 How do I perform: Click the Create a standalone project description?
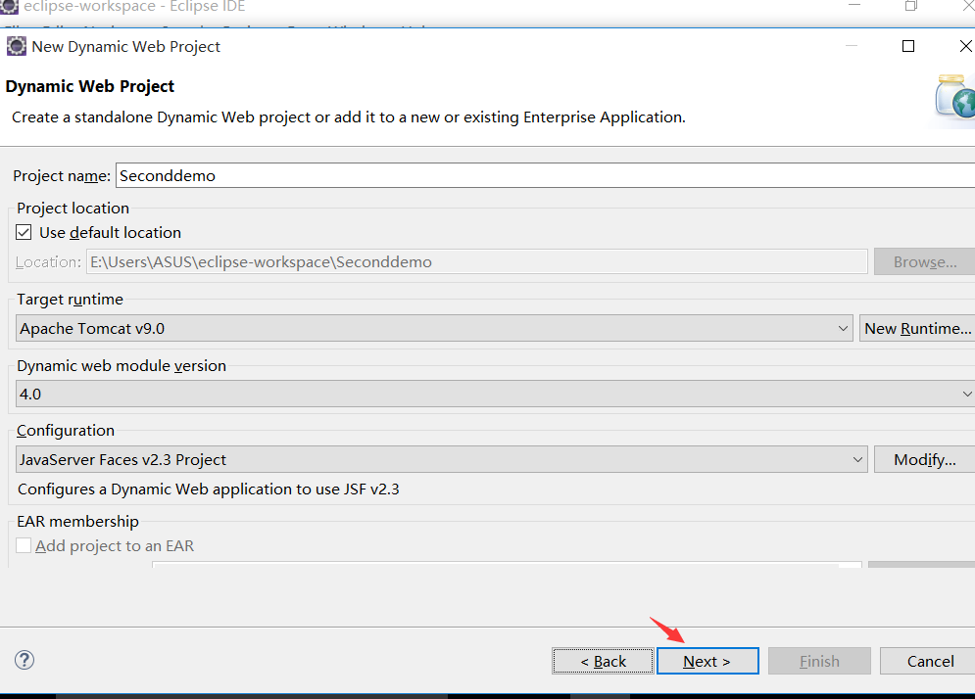click(348, 117)
